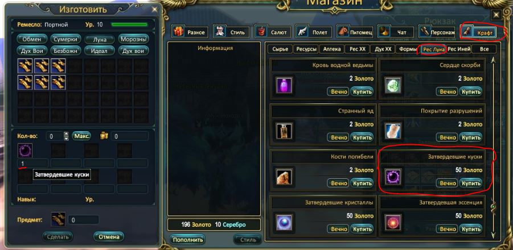Select the first golden item in craft grid

tap(25, 65)
